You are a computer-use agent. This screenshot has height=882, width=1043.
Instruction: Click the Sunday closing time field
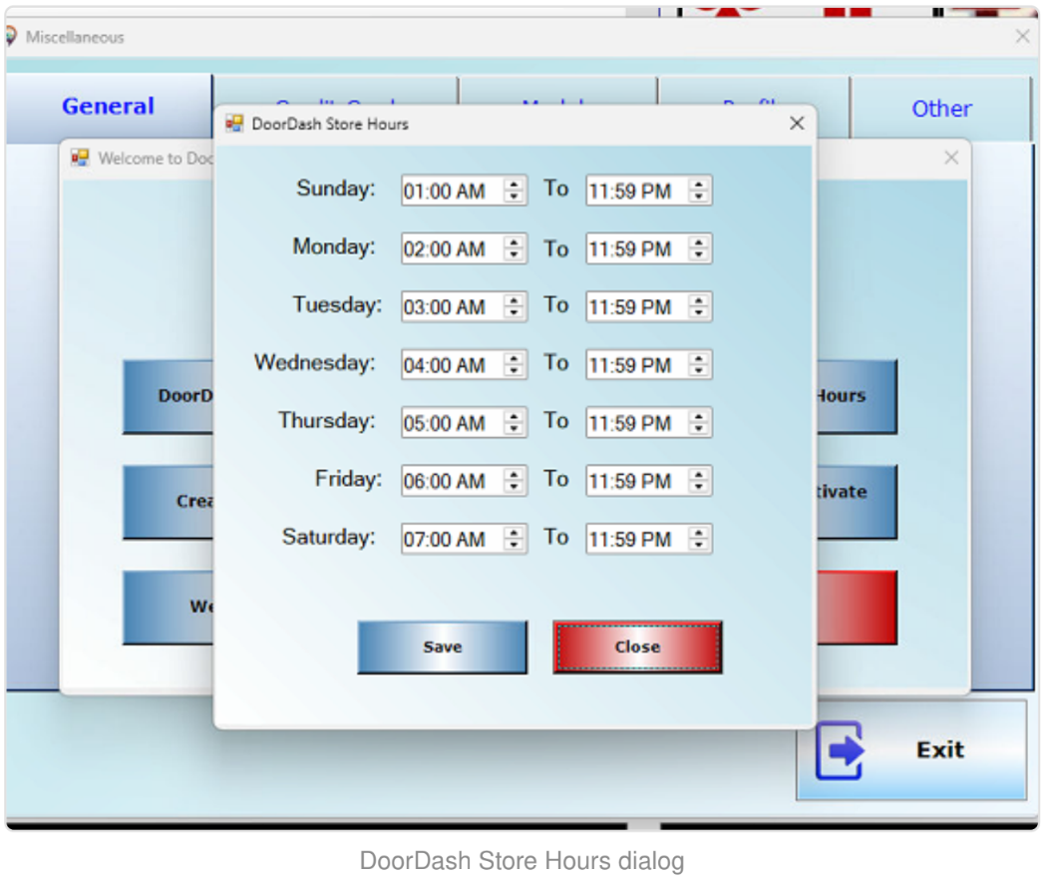pyautogui.click(x=648, y=191)
